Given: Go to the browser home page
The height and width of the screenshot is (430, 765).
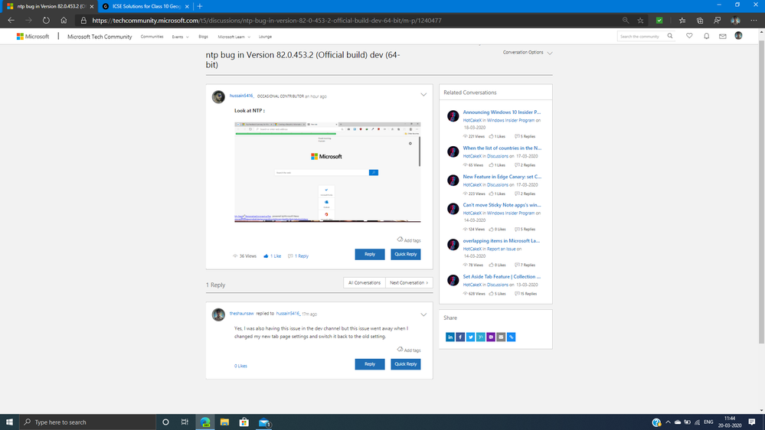Looking at the screenshot, I should click(64, 21).
